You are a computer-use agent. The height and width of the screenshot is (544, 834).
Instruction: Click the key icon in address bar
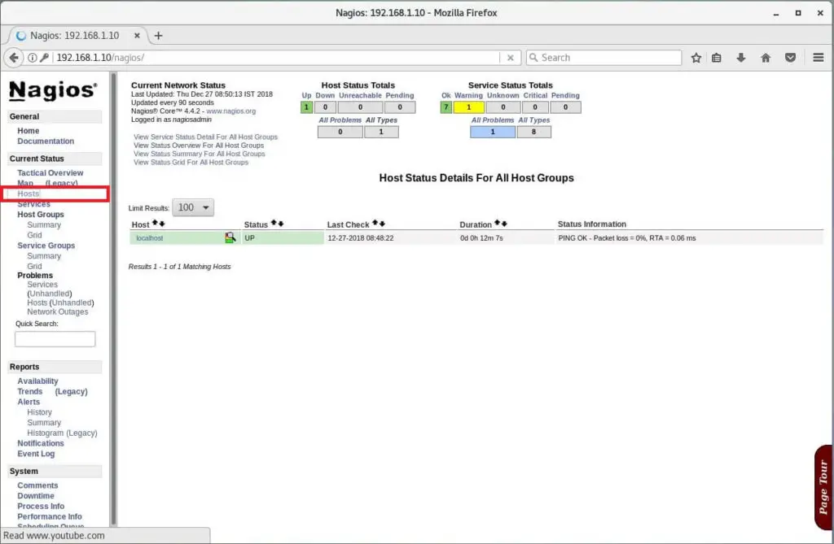(x=44, y=58)
